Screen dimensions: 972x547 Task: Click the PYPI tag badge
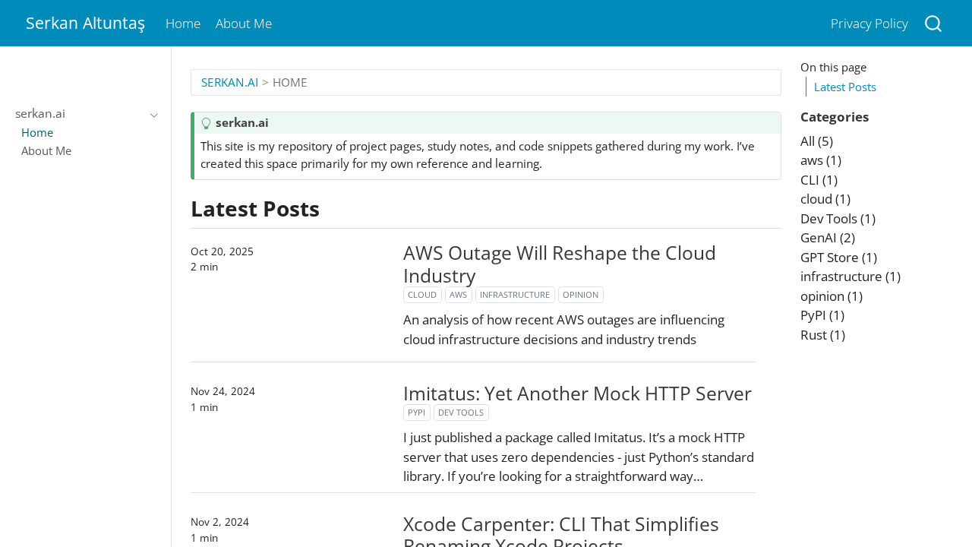coord(416,413)
